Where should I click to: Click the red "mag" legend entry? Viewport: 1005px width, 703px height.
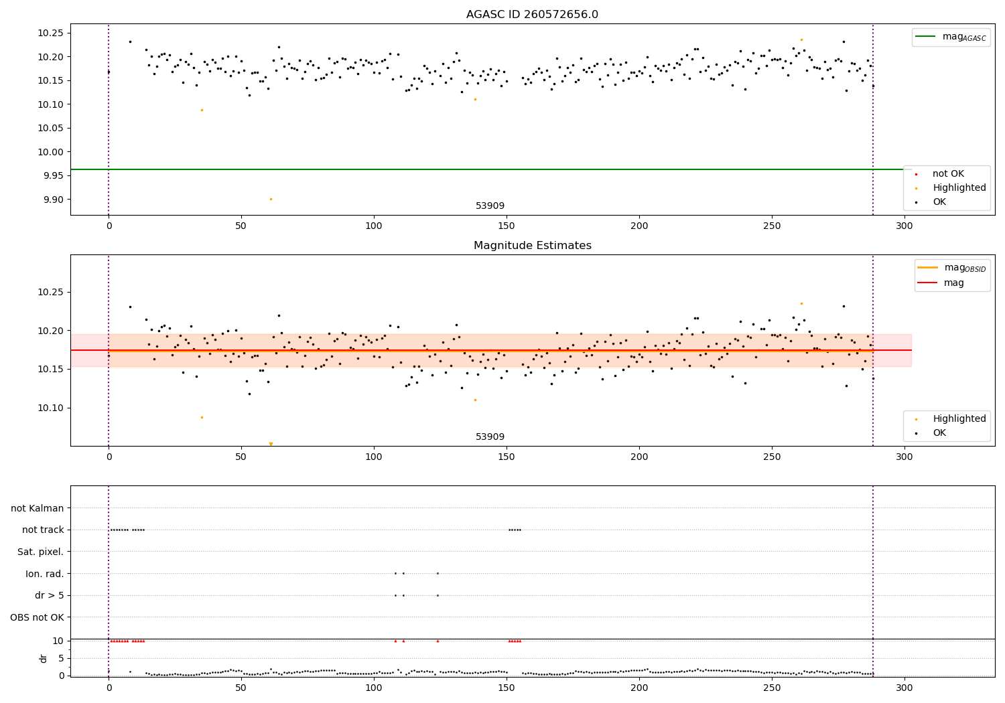tap(941, 283)
